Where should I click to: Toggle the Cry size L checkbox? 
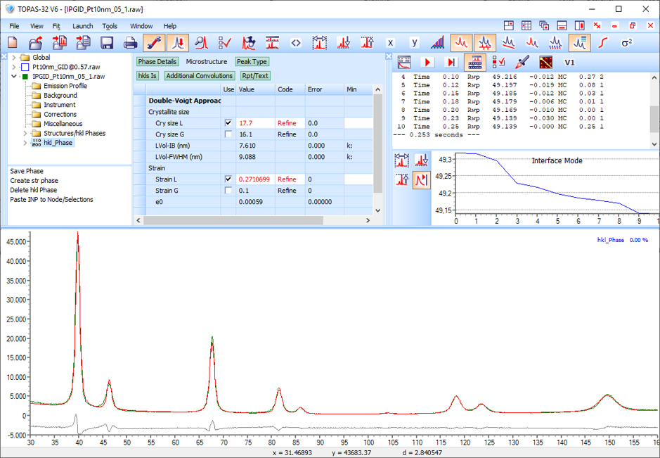coord(228,123)
